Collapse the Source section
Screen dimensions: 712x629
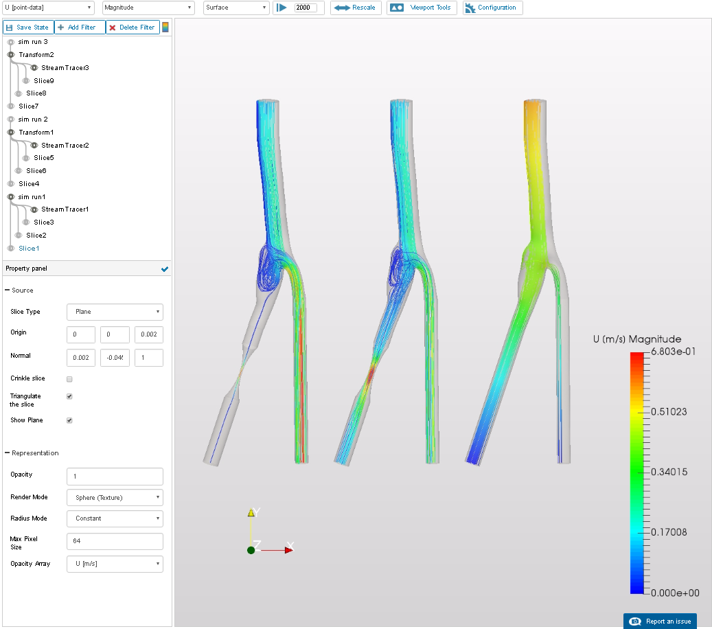pyautogui.click(x=8, y=290)
